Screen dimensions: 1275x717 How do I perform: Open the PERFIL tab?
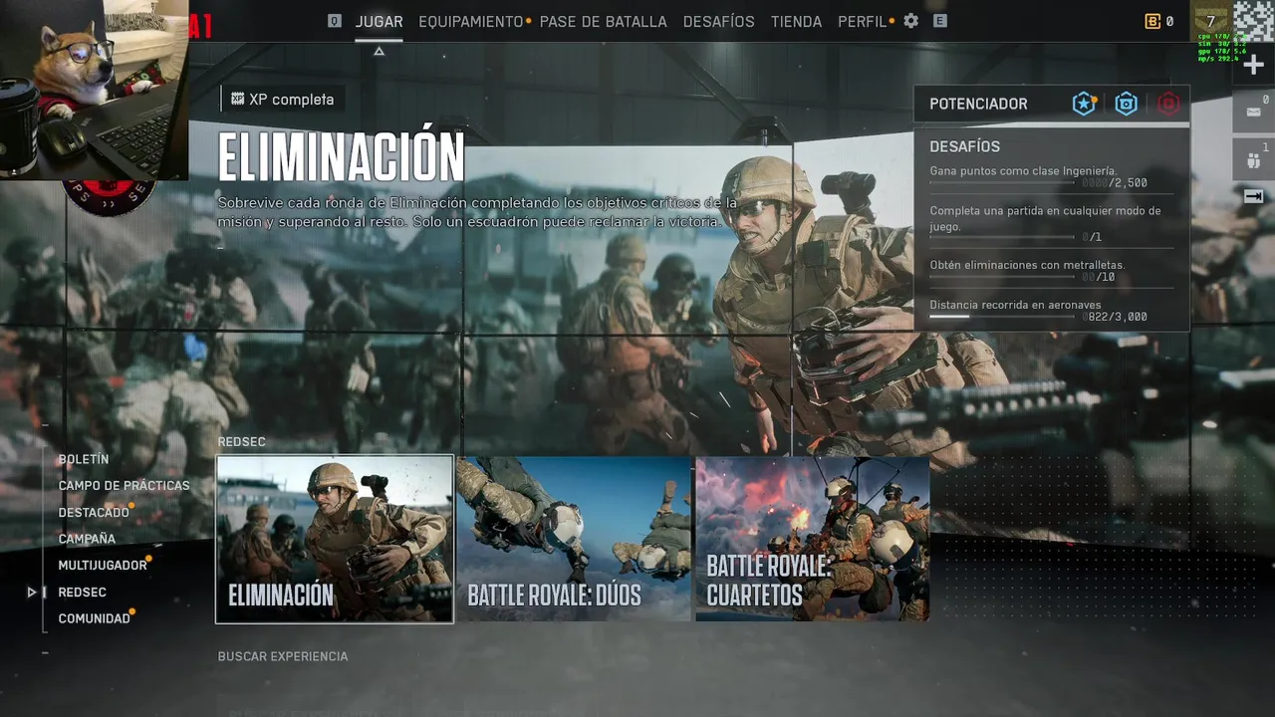[862, 21]
